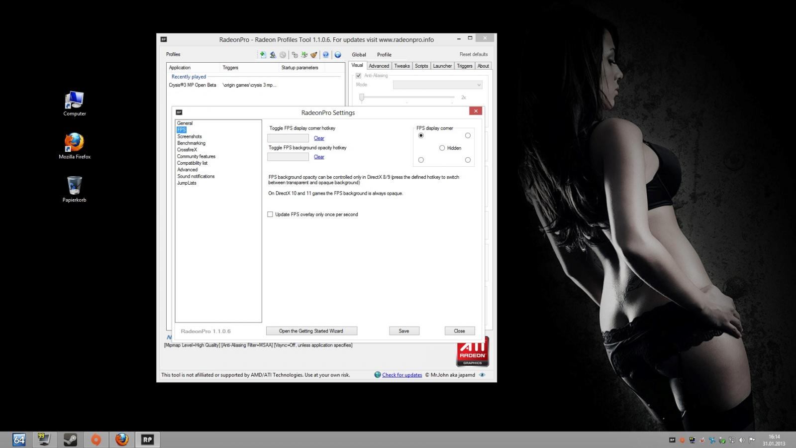The width and height of the screenshot is (796, 448).
Task: Click the safely remove hardware tray icon
Action: click(x=722, y=440)
